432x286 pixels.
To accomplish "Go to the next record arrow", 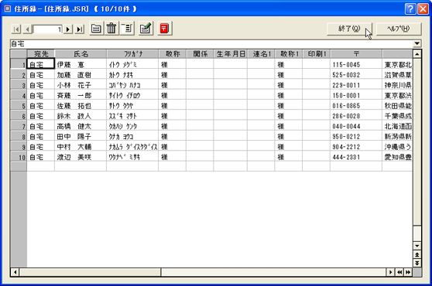I will (68, 29).
